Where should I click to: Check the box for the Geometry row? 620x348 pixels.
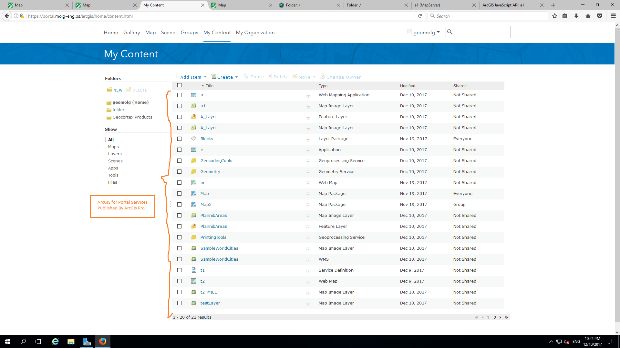click(180, 172)
